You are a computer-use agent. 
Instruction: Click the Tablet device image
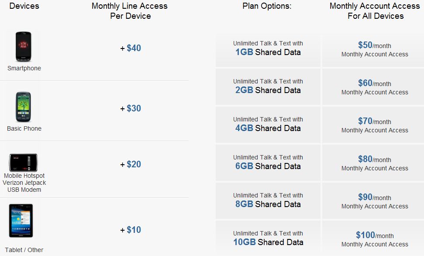pyautogui.click(x=21, y=221)
